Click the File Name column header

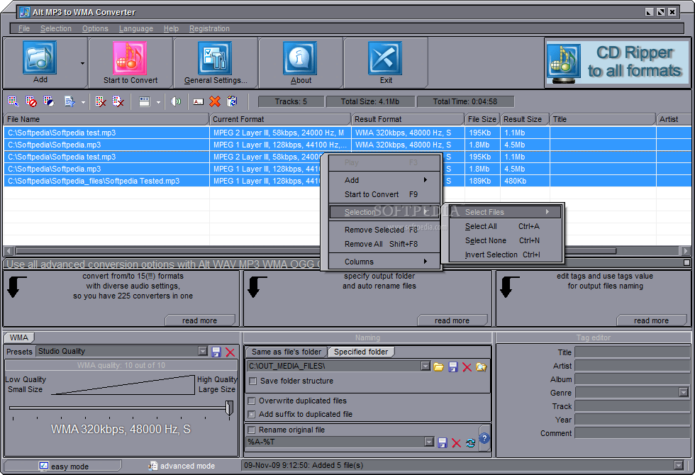pos(106,119)
